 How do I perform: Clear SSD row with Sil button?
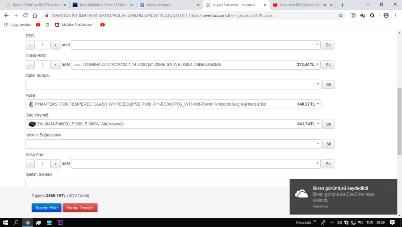[328, 45]
